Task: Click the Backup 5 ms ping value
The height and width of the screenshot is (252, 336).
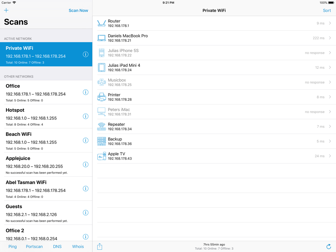Action: (321, 141)
